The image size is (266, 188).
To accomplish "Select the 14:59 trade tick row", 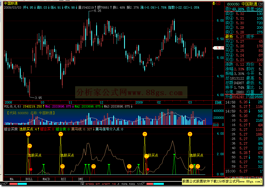I will (244, 111).
